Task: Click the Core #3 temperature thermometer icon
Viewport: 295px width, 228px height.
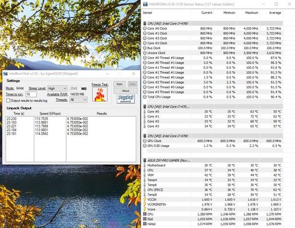Action: pyautogui.click(x=144, y=126)
